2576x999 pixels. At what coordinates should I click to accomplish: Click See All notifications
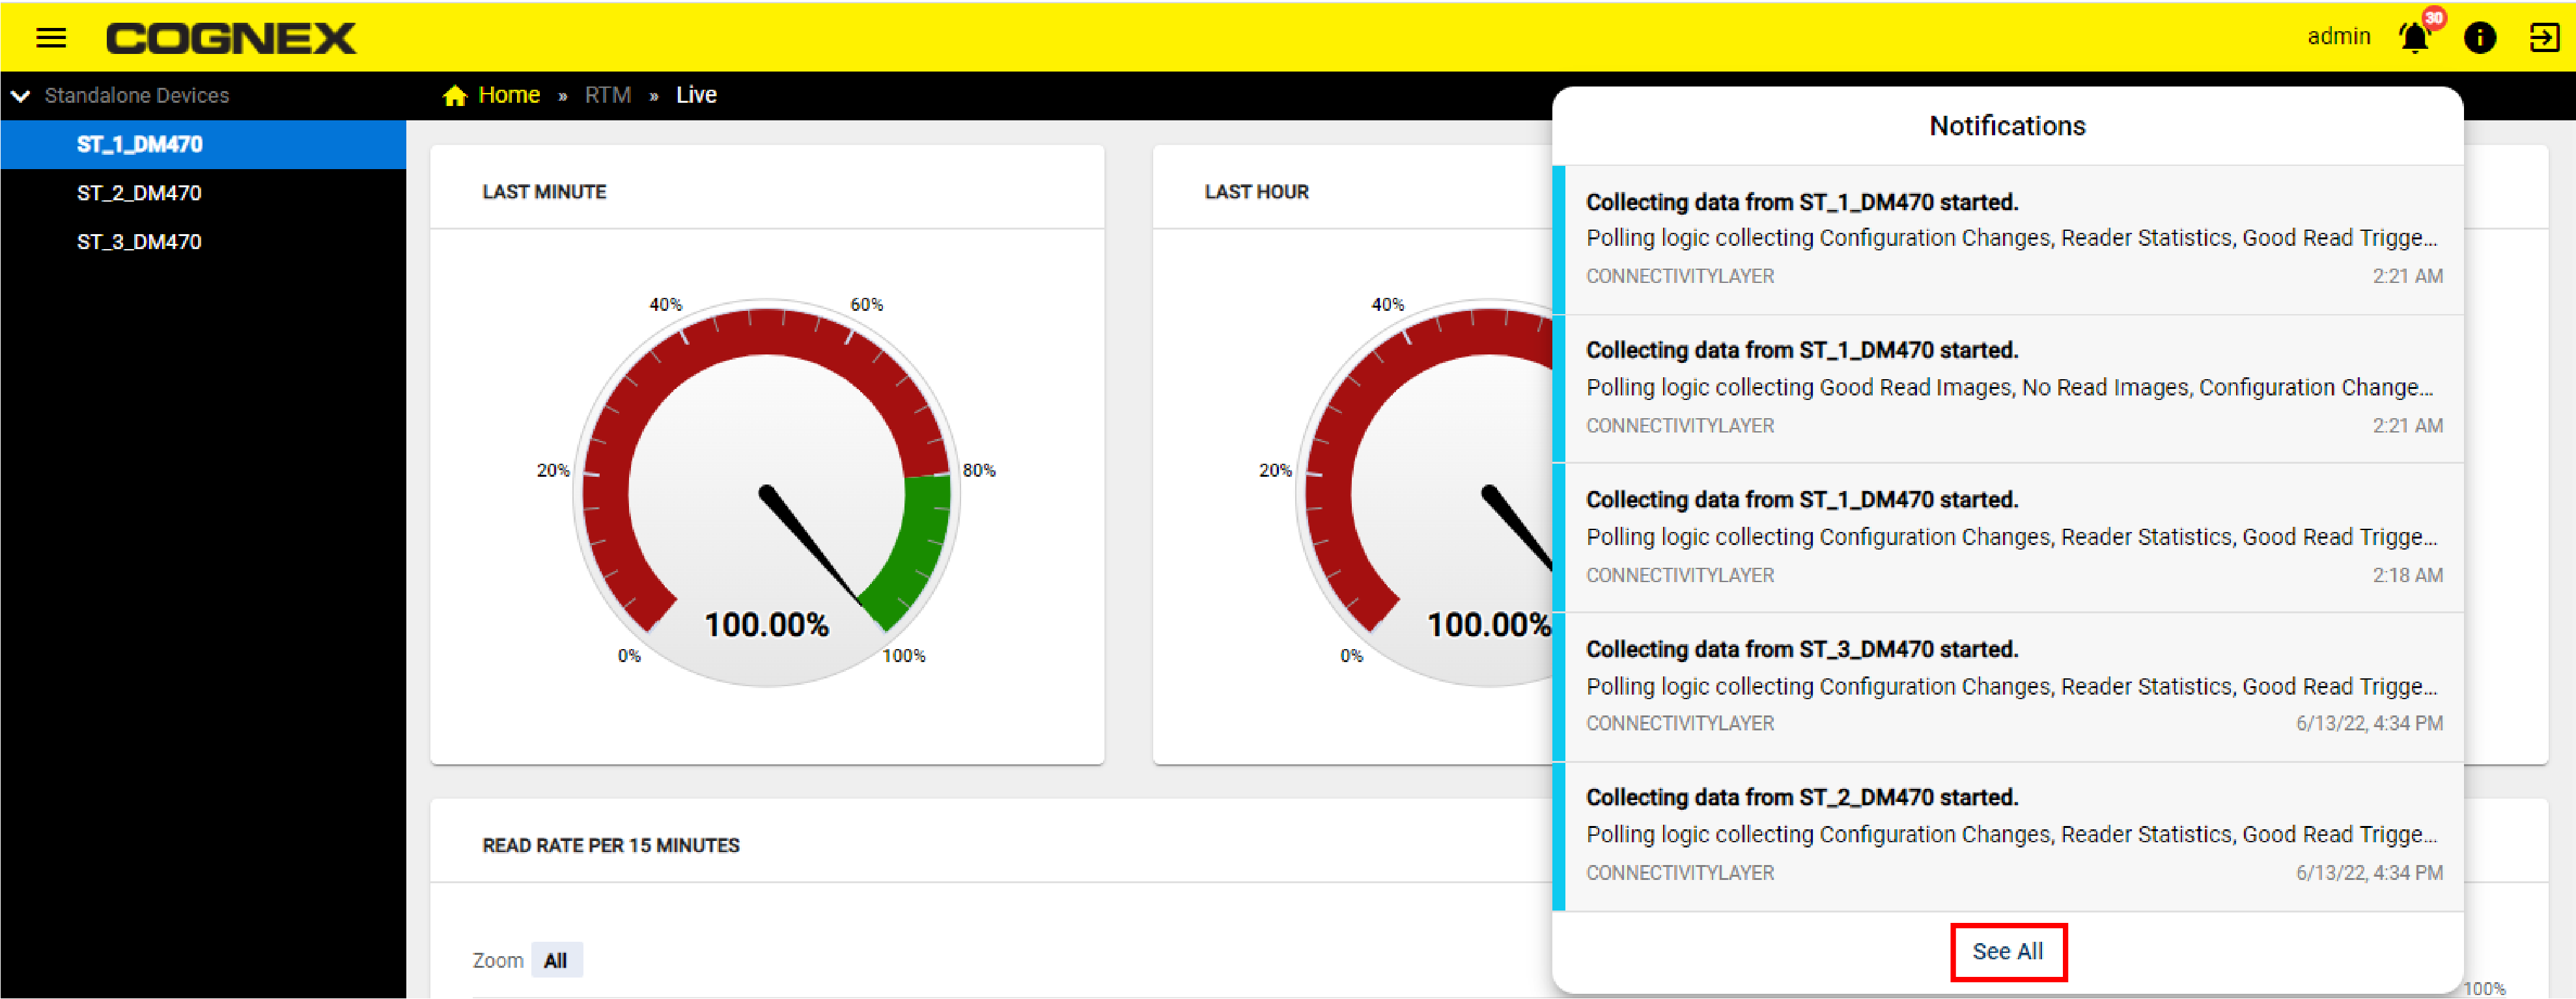(x=2007, y=951)
